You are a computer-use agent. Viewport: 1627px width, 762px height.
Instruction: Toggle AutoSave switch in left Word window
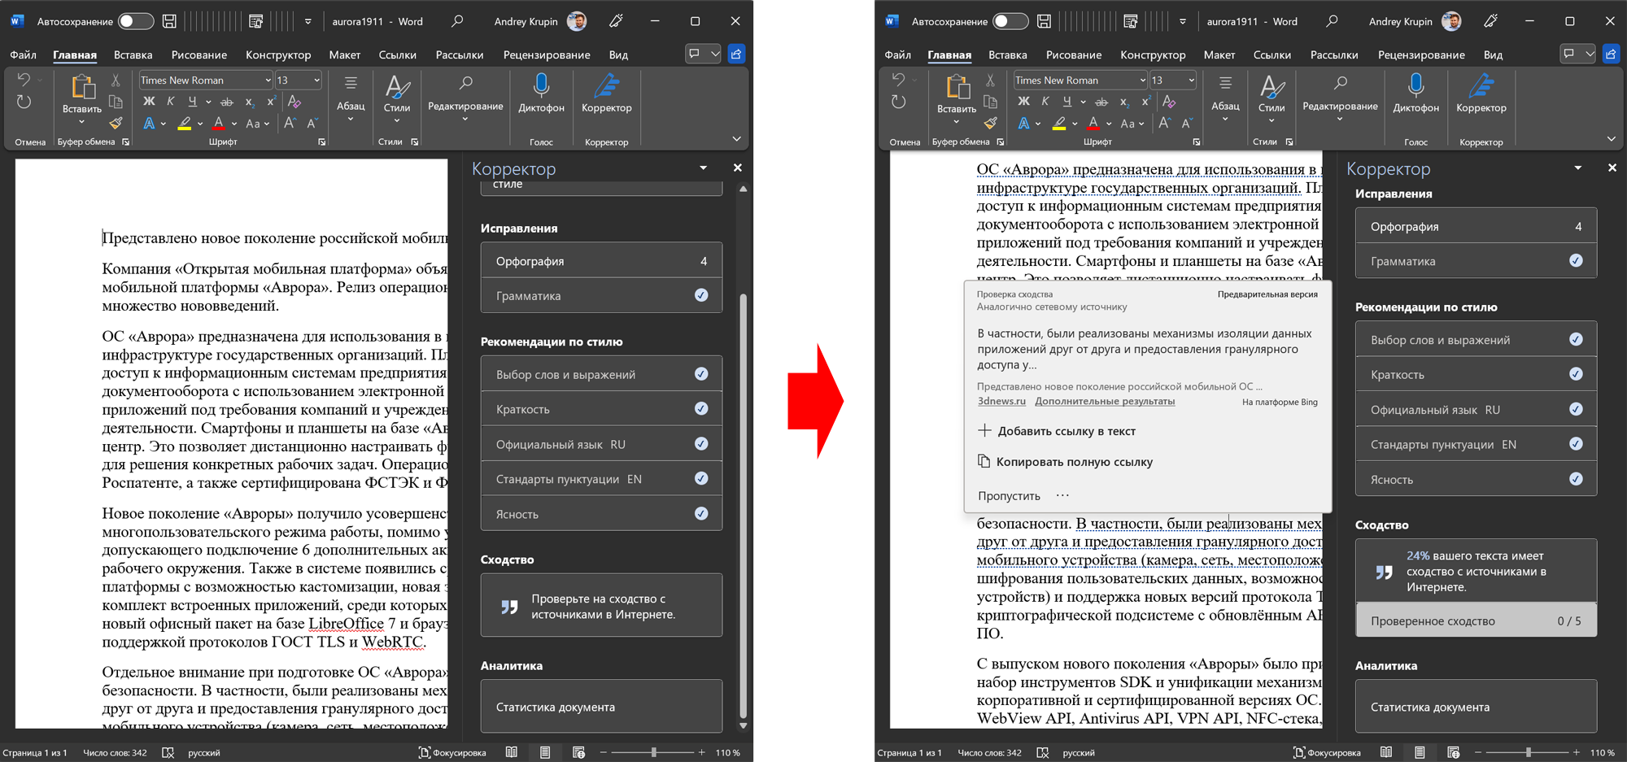pos(135,21)
